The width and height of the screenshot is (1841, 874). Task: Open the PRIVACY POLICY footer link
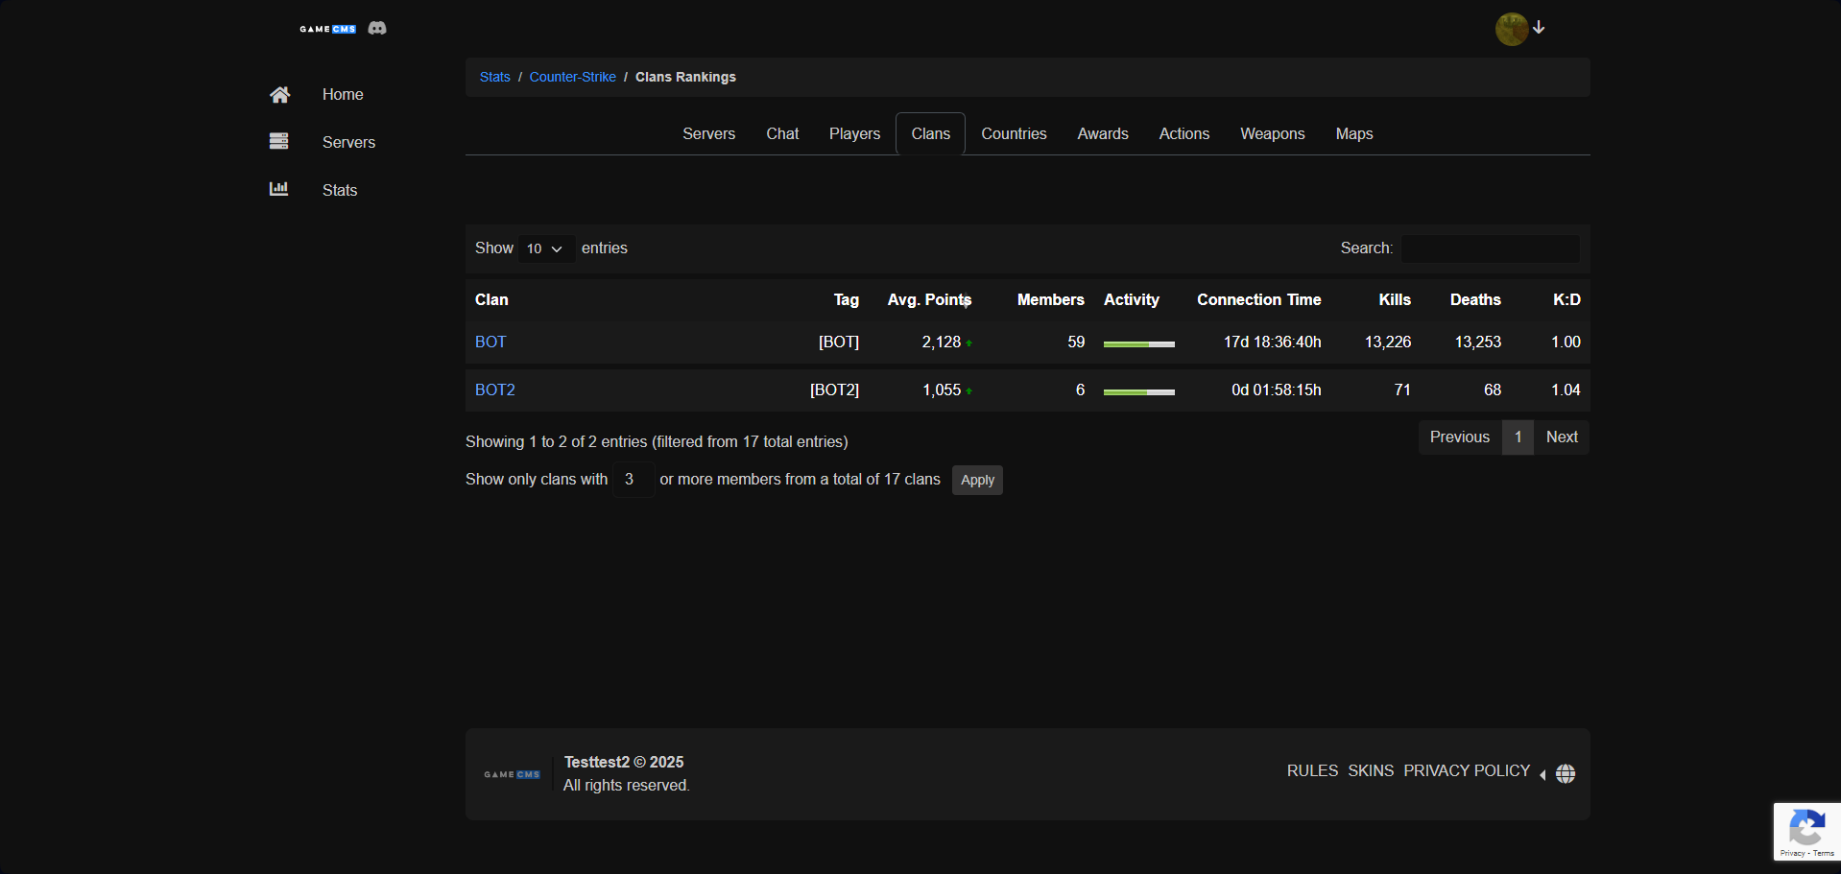point(1467,770)
